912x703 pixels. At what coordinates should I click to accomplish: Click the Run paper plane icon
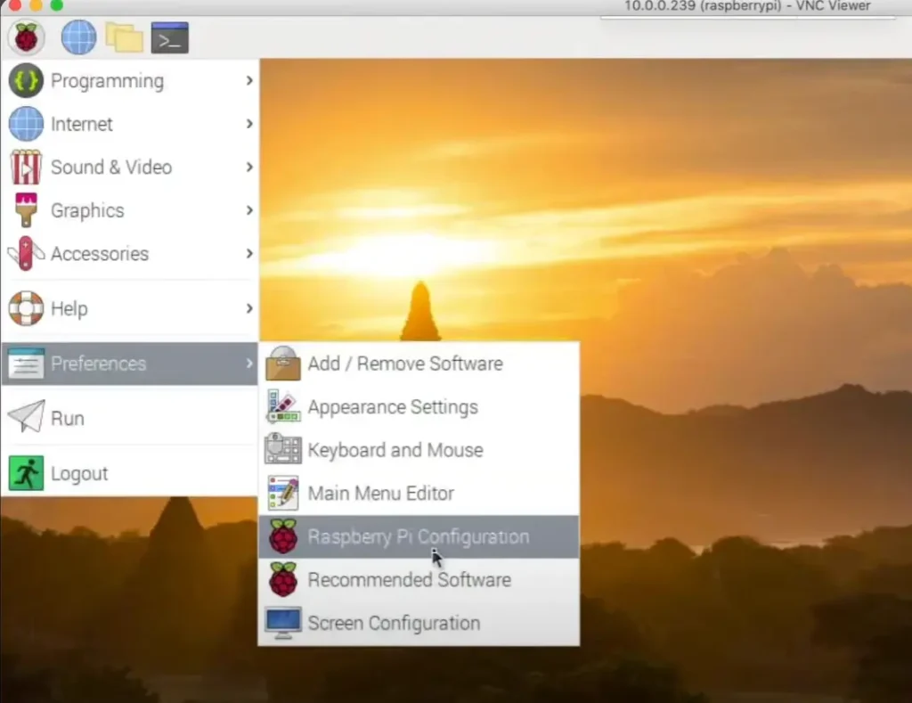[x=26, y=417]
